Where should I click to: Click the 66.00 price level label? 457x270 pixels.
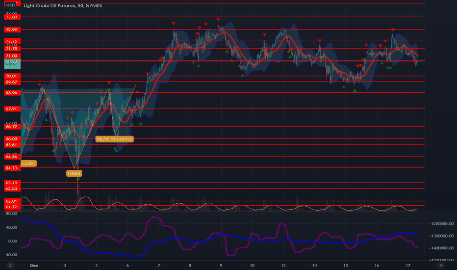[x=12, y=139]
